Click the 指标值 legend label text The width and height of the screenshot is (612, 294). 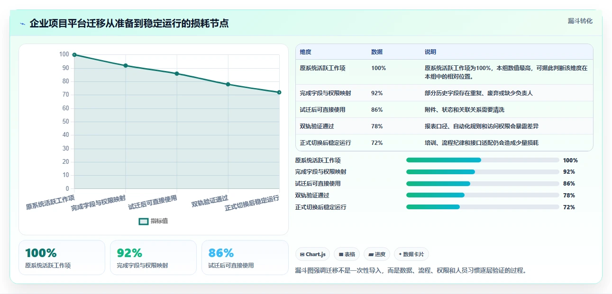[x=159, y=221]
